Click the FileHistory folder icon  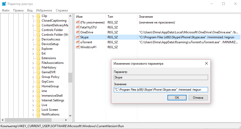point(38,67)
